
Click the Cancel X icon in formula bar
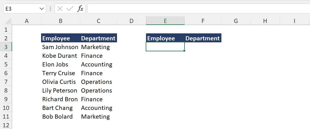click(60, 9)
